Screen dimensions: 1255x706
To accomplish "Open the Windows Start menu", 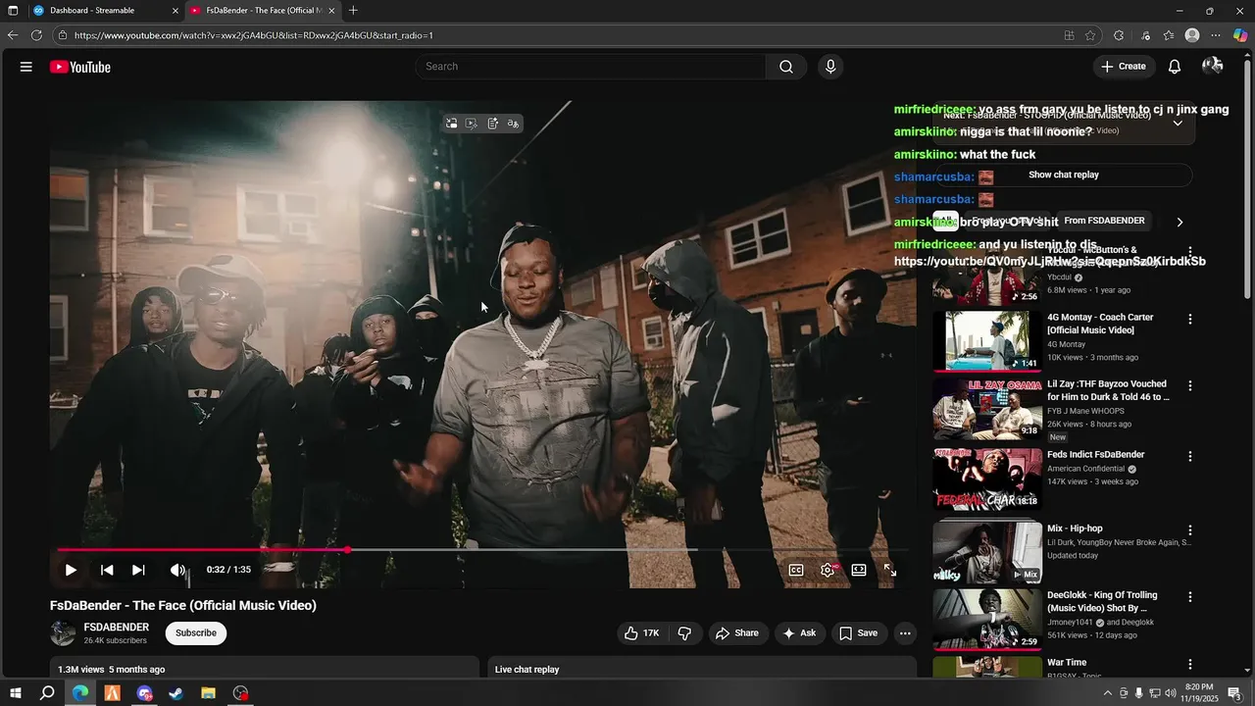I will click(x=16, y=693).
